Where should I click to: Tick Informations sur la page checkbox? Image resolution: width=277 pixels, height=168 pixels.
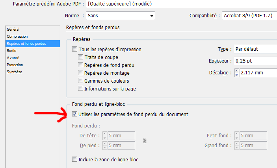pos(80,89)
